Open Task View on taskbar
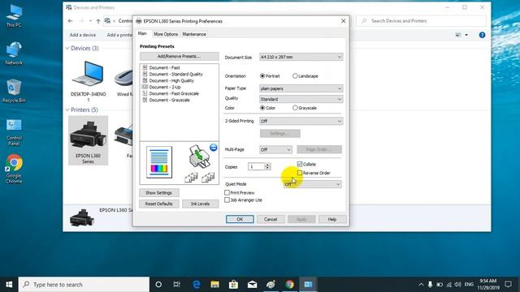Image resolution: width=520 pixels, height=292 pixels. pyautogui.click(x=177, y=285)
